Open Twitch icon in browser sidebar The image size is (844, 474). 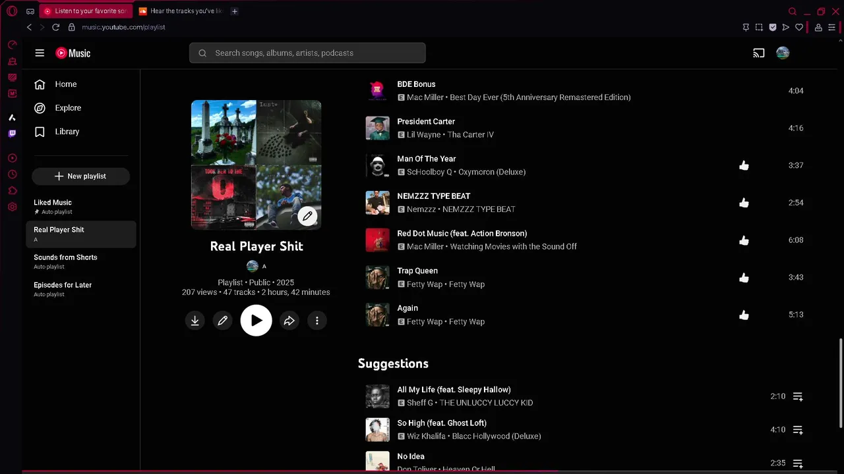(12, 134)
